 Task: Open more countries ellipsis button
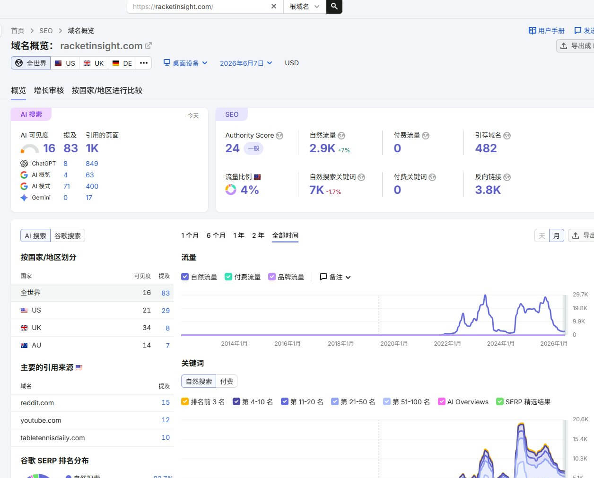click(x=144, y=63)
